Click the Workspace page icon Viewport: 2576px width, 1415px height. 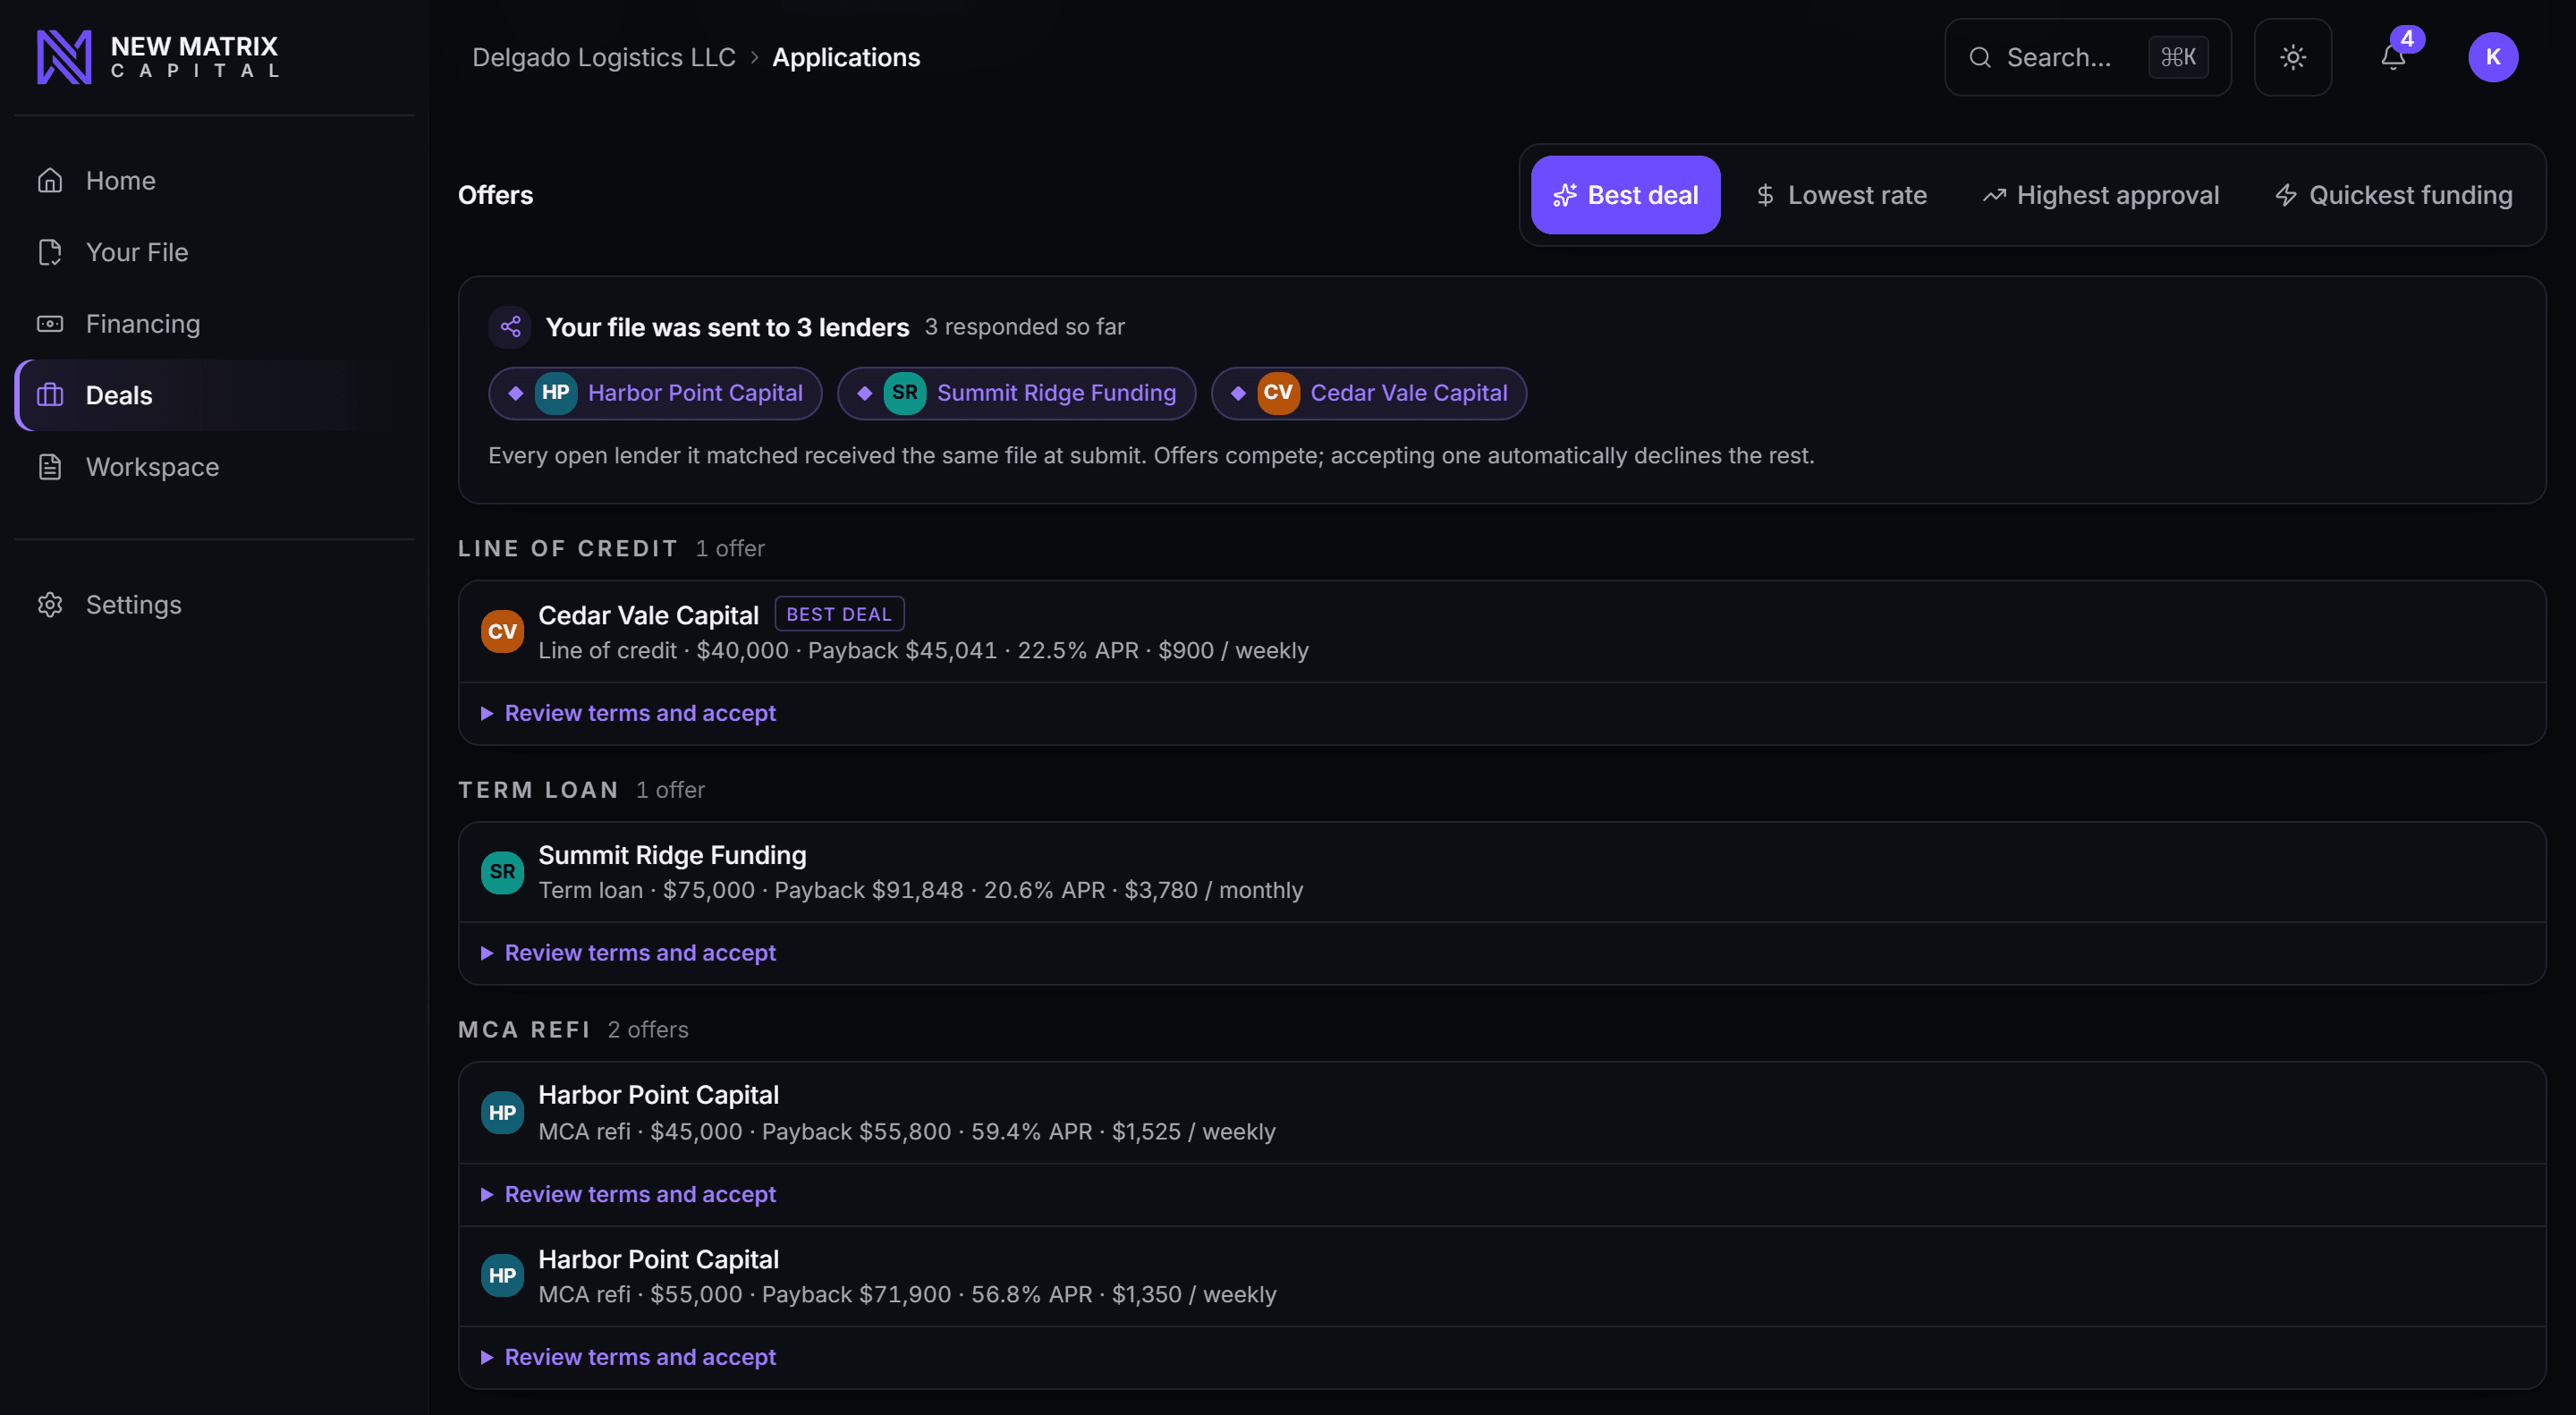click(50, 467)
